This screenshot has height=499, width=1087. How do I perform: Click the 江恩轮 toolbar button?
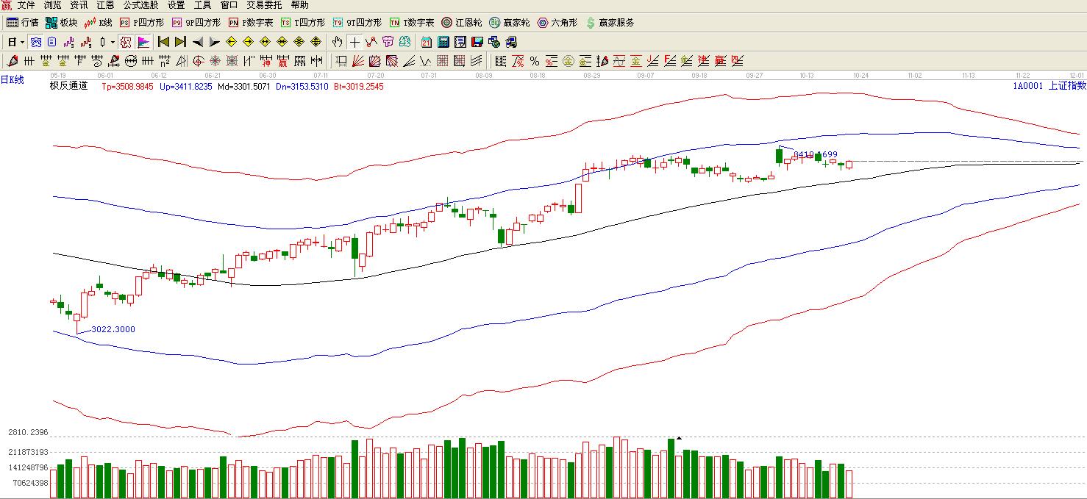click(461, 23)
